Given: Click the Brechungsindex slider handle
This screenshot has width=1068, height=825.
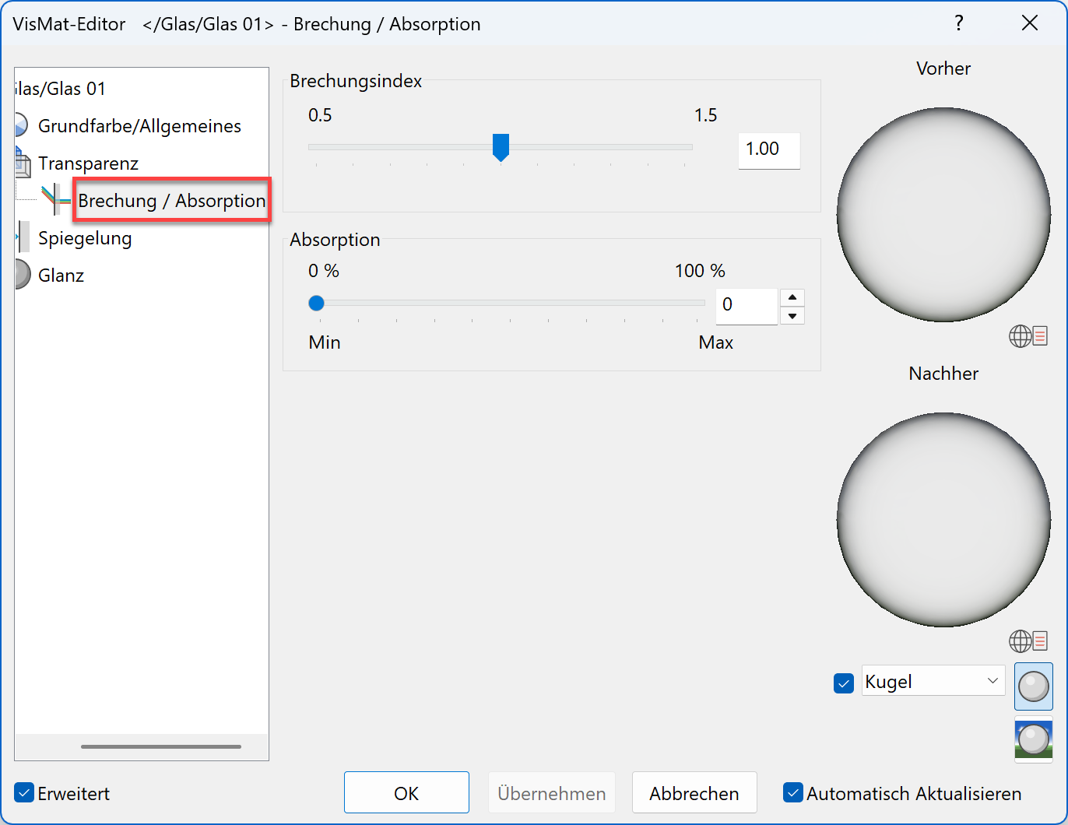Looking at the screenshot, I should pos(501,147).
